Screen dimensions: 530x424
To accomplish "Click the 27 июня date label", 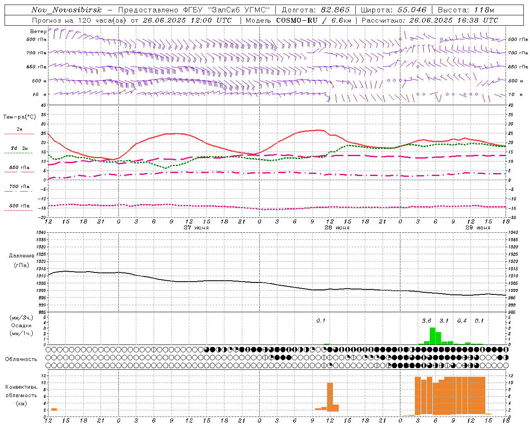I will pos(196,228).
